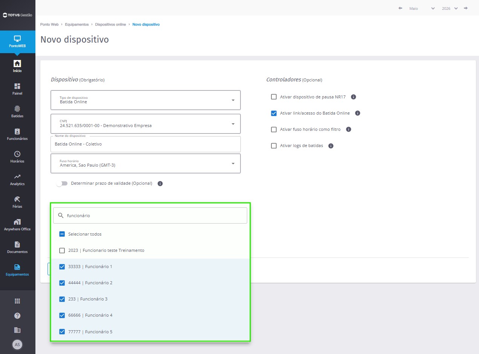Open Equipamentos sidebar icon
Image resolution: width=479 pixels, height=354 pixels.
17,267
